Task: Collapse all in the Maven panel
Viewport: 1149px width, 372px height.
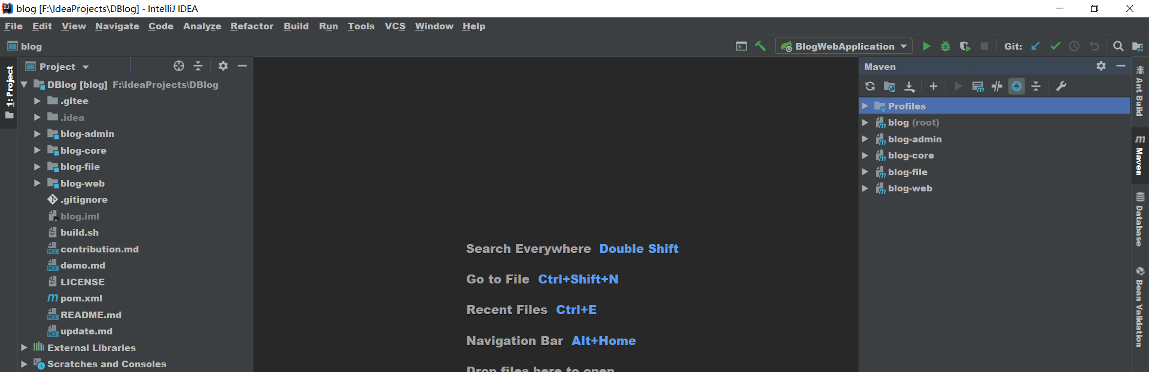Action: pos(1036,86)
